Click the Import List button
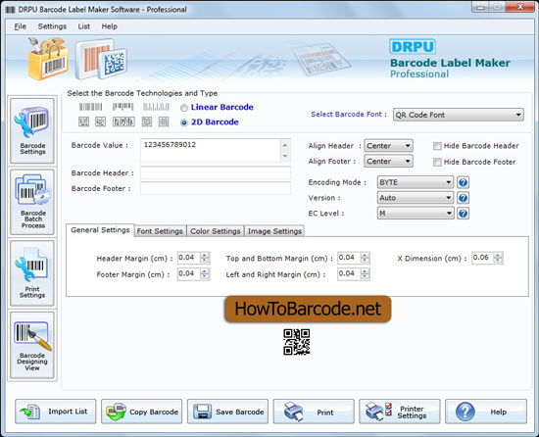Screen dimensions: 539x437 55,412
